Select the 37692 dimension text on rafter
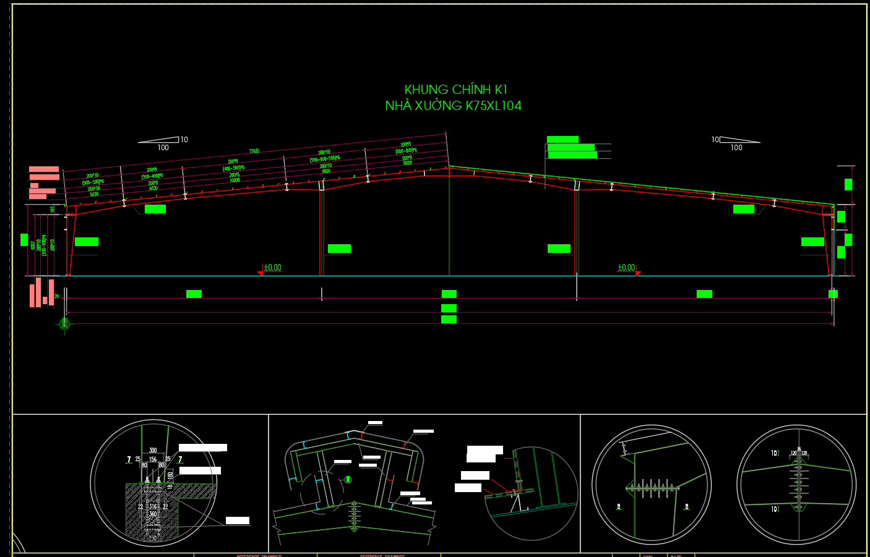The width and height of the screenshot is (870, 557). tap(254, 151)
